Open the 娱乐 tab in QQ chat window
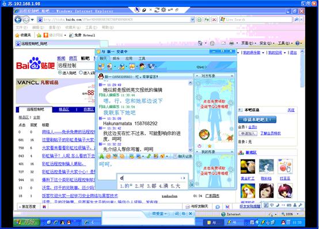 click(x=116, y=59)
